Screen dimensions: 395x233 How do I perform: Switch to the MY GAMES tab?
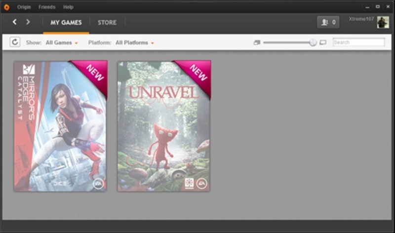click(66, 22)
